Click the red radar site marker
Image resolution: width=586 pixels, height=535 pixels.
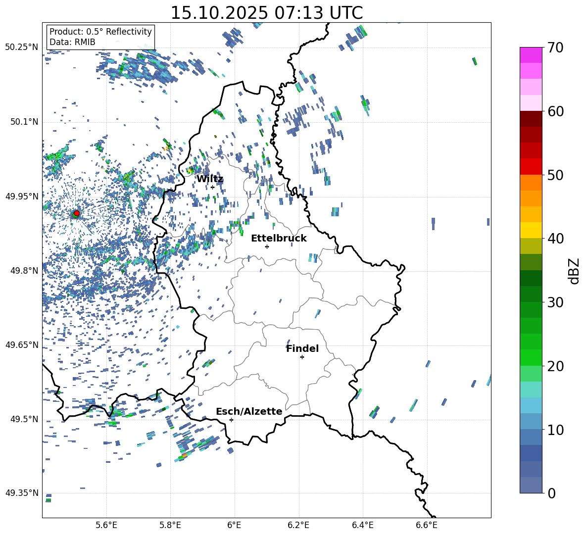pyautogui.click(x=76, y=213)
